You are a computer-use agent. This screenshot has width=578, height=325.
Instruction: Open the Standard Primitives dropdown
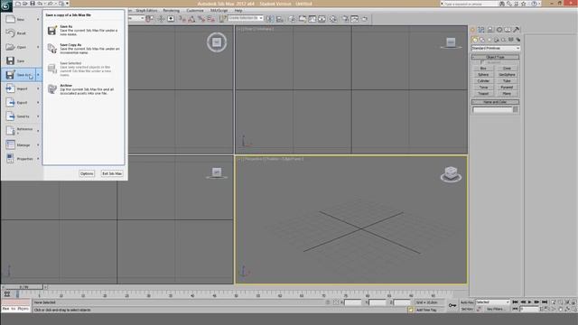[496, 48]
